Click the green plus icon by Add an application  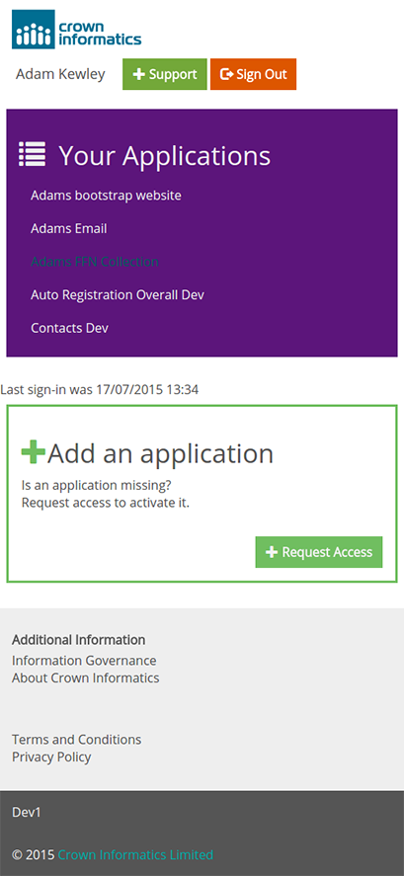(x=33, y=451)
